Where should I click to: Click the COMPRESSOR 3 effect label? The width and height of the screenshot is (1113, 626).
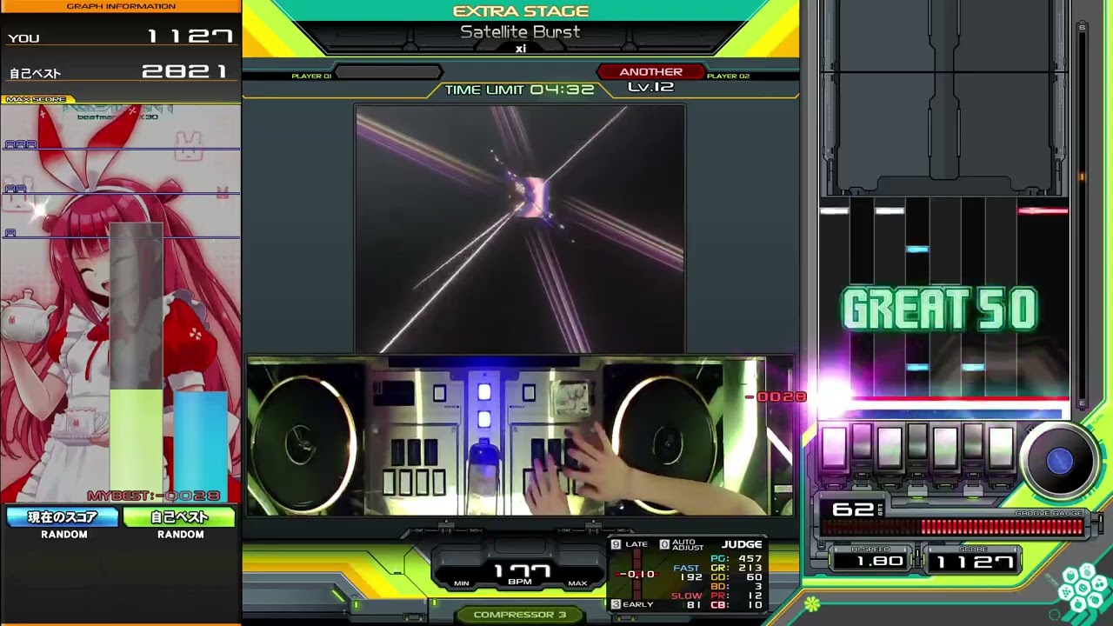[x=520, y=615]
